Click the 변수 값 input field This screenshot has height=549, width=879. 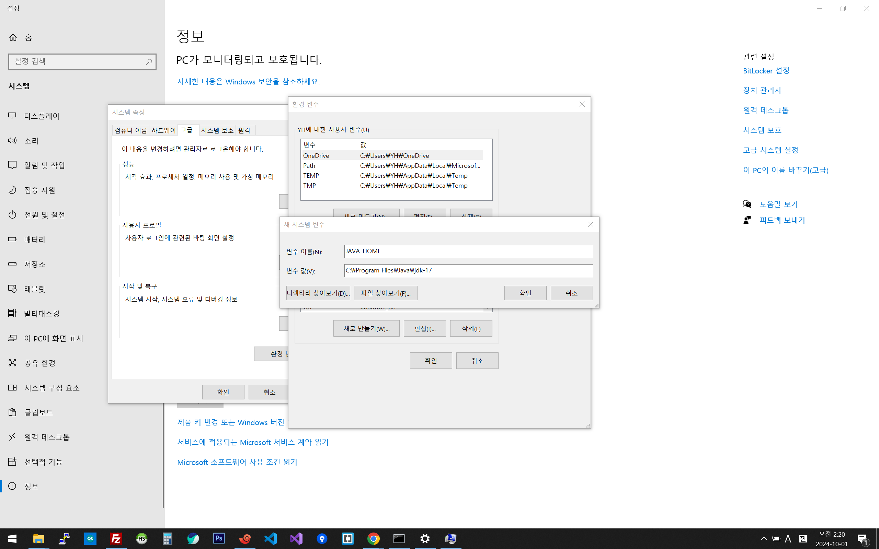468,270
